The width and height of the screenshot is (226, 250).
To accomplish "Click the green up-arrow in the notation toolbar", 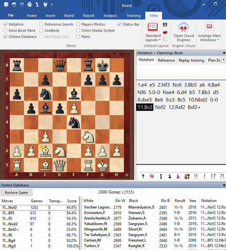I will (x=143, y=176).
